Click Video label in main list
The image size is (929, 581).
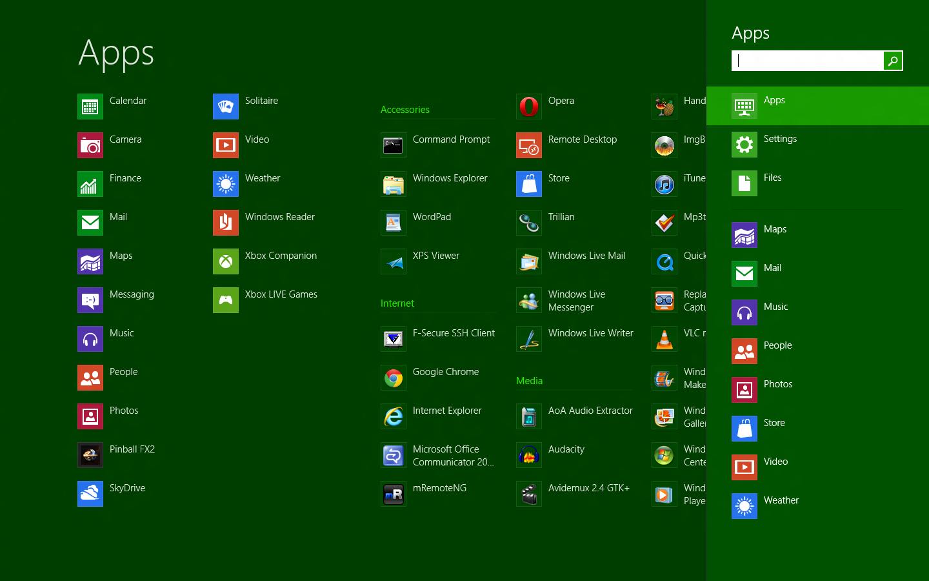pyautogui.click(x=257, y=139)
